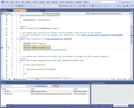Close the Locals panel
The image size is (134, 108).
(89, 83)
